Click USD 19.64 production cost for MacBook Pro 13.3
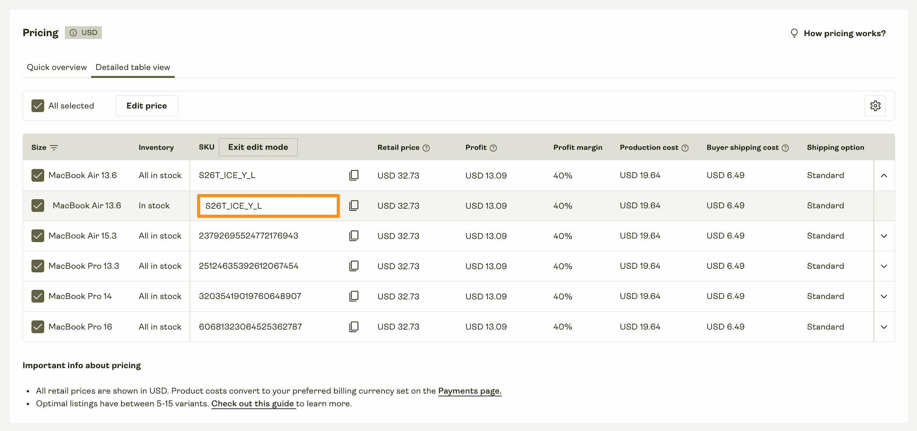This screenshot has height=431, width=917. [640, 266]
